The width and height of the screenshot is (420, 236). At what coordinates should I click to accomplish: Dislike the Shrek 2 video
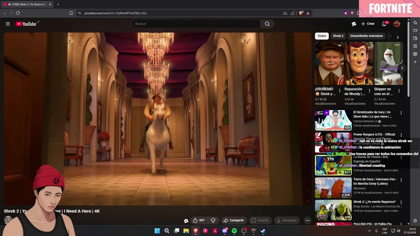(213, 220)
